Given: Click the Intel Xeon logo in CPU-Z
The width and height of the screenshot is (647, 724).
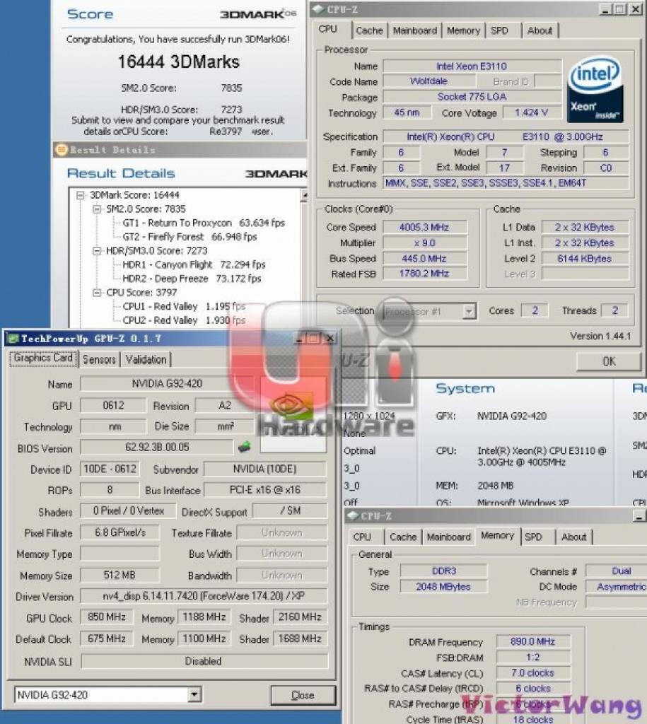Looking at the screenshot, I should (595, 90).
